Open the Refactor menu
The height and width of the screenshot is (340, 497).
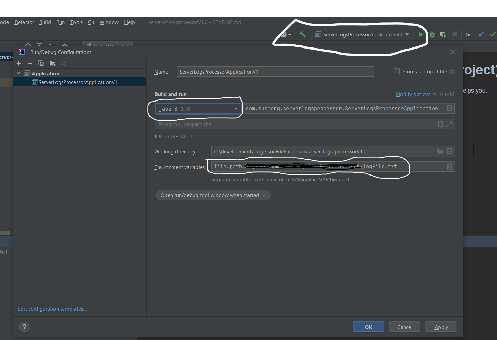pyautogui.click(x=24, y=22)
